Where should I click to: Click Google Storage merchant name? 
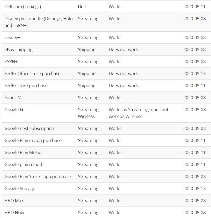(20, 189)
